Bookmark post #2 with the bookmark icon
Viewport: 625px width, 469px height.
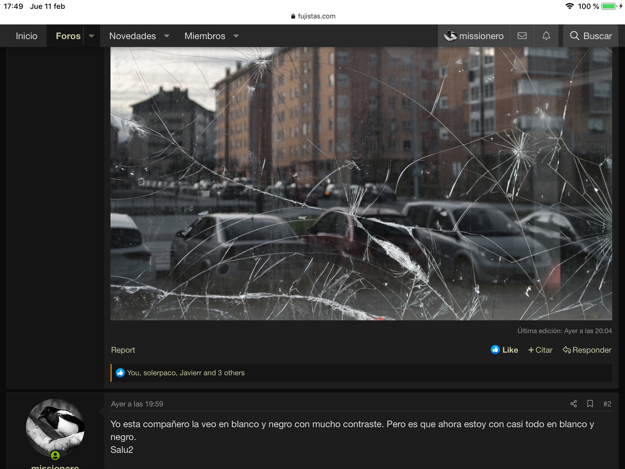pyautogui.click(x=590, y=404)
